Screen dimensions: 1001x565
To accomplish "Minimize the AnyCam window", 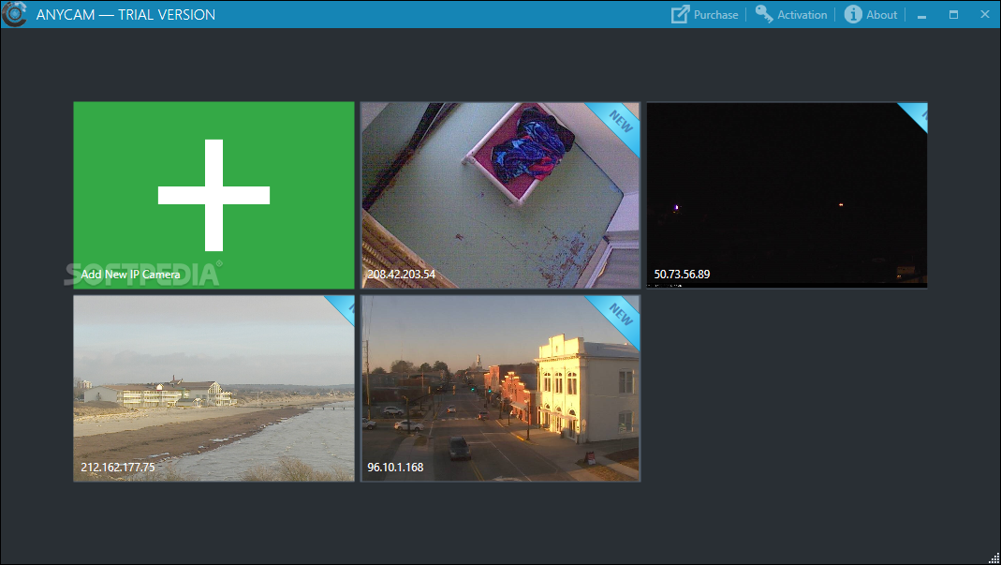I will pyautogui.click(x=921, y=15).
